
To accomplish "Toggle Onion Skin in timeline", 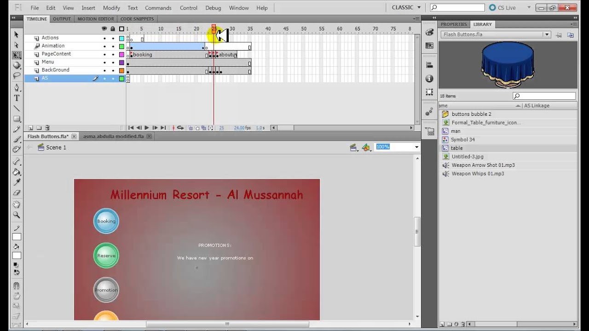I will pos(191,128).
